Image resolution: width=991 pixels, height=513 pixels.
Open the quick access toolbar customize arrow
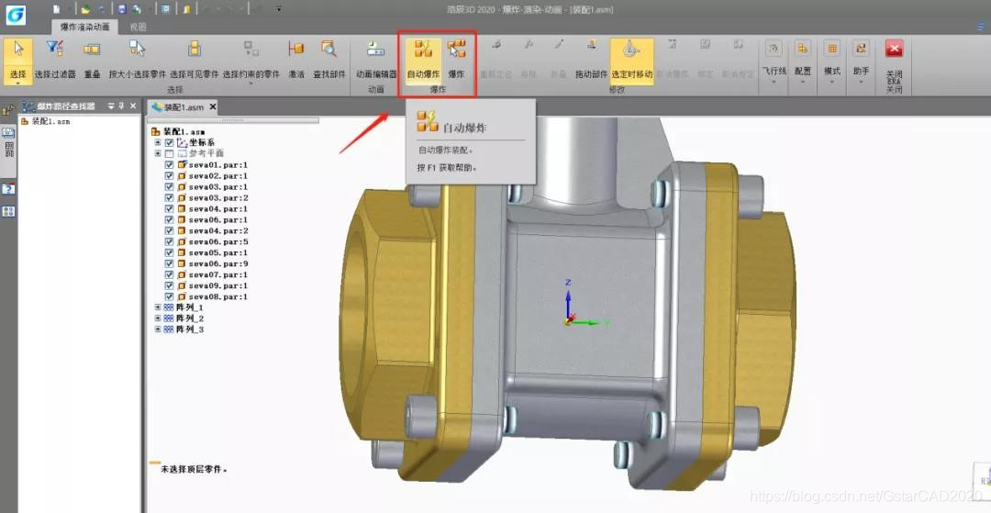(279, 9)
